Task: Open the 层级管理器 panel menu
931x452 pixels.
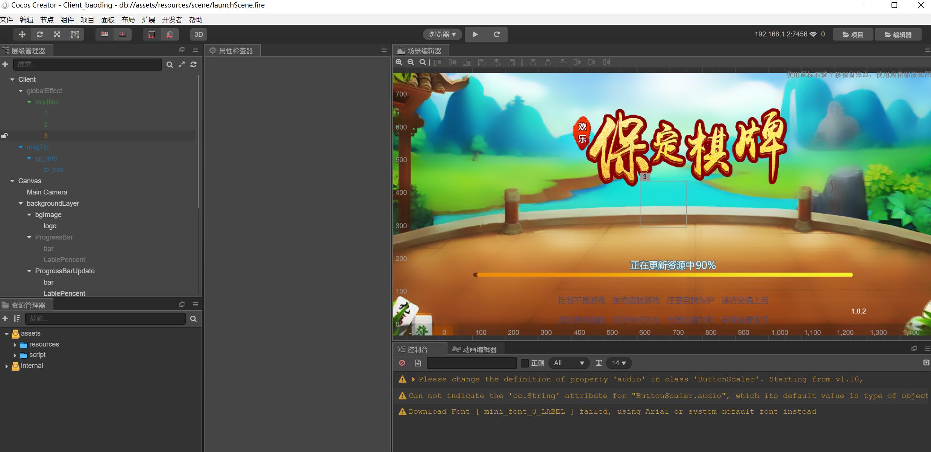Action: 196,50
